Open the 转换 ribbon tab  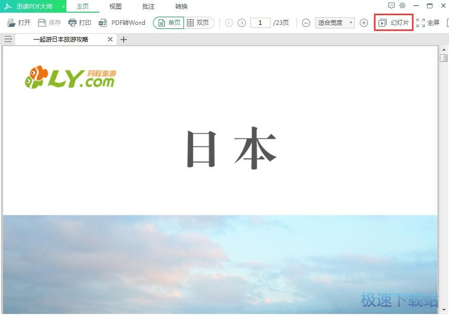[181, 6]
